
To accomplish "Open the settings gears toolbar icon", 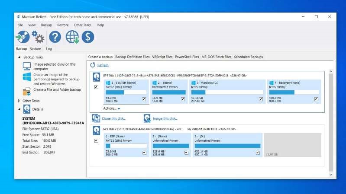I will 38,37.
